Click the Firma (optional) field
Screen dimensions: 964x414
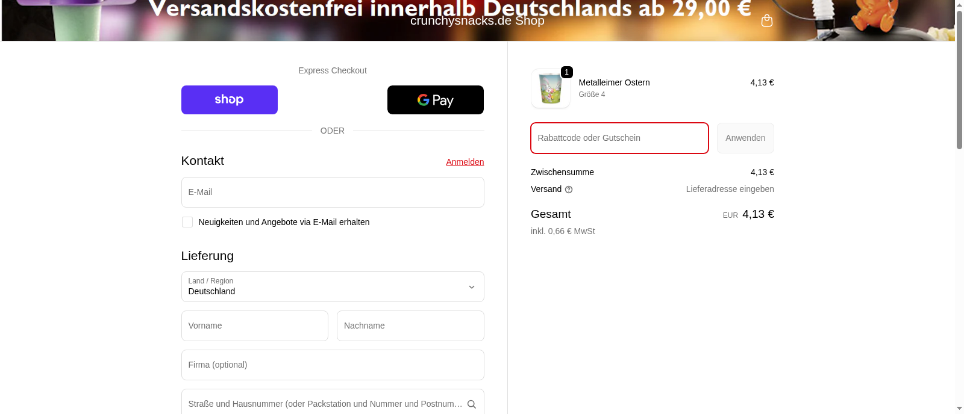[332, 365]
